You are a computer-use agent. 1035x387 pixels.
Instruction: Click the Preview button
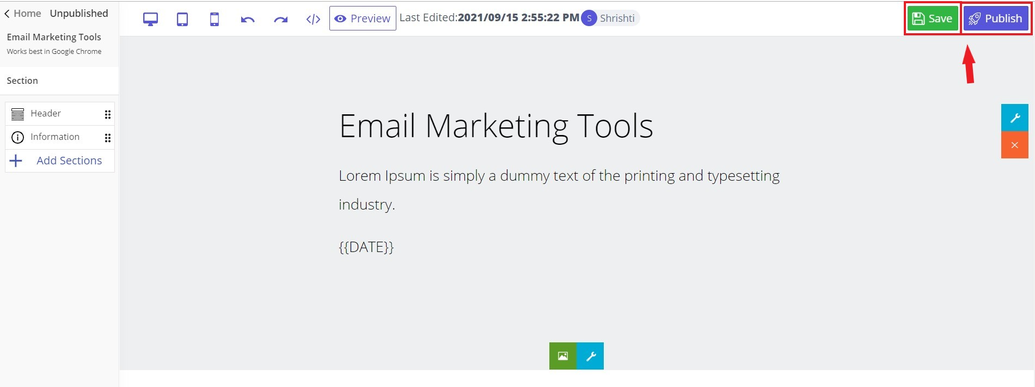(x=363, y=19)
